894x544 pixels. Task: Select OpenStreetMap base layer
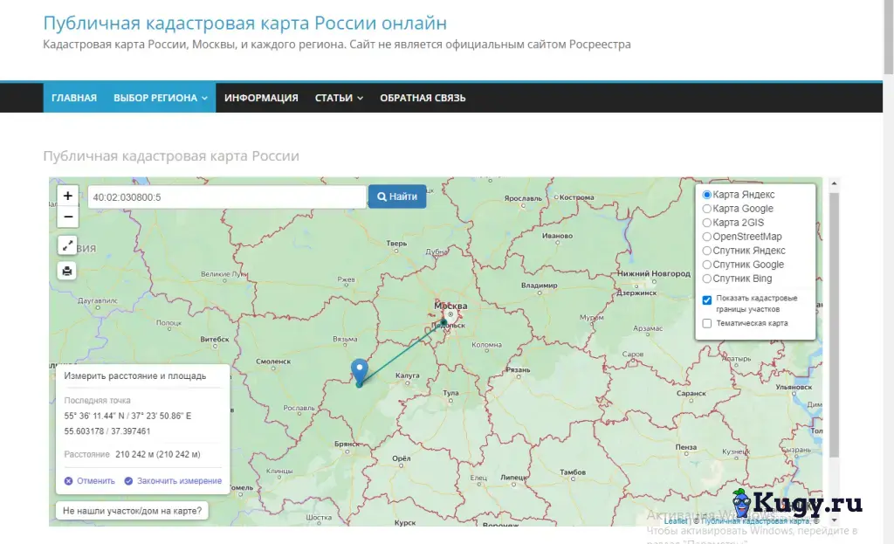click(x=707, y=237)
